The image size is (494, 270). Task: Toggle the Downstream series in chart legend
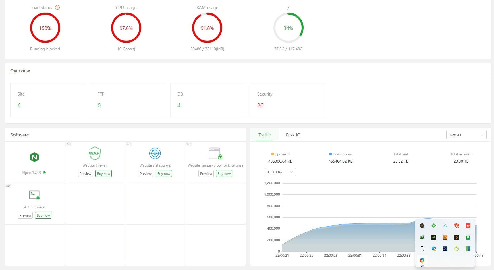[x=340, y=154]
